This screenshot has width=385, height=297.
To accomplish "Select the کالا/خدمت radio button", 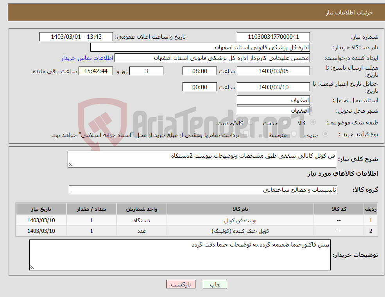I will click(250, 122).
